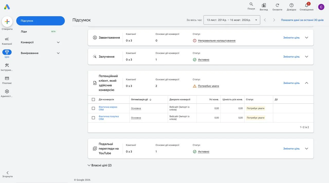Select the Підсумок menu item
The image size is (329, 183).
[40, 21]
